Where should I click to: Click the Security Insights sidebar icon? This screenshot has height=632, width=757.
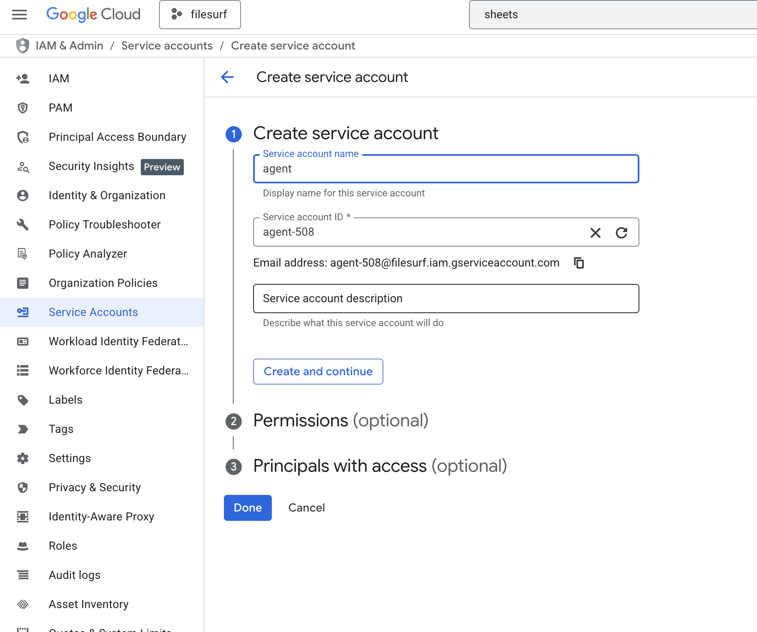(23, 167)
